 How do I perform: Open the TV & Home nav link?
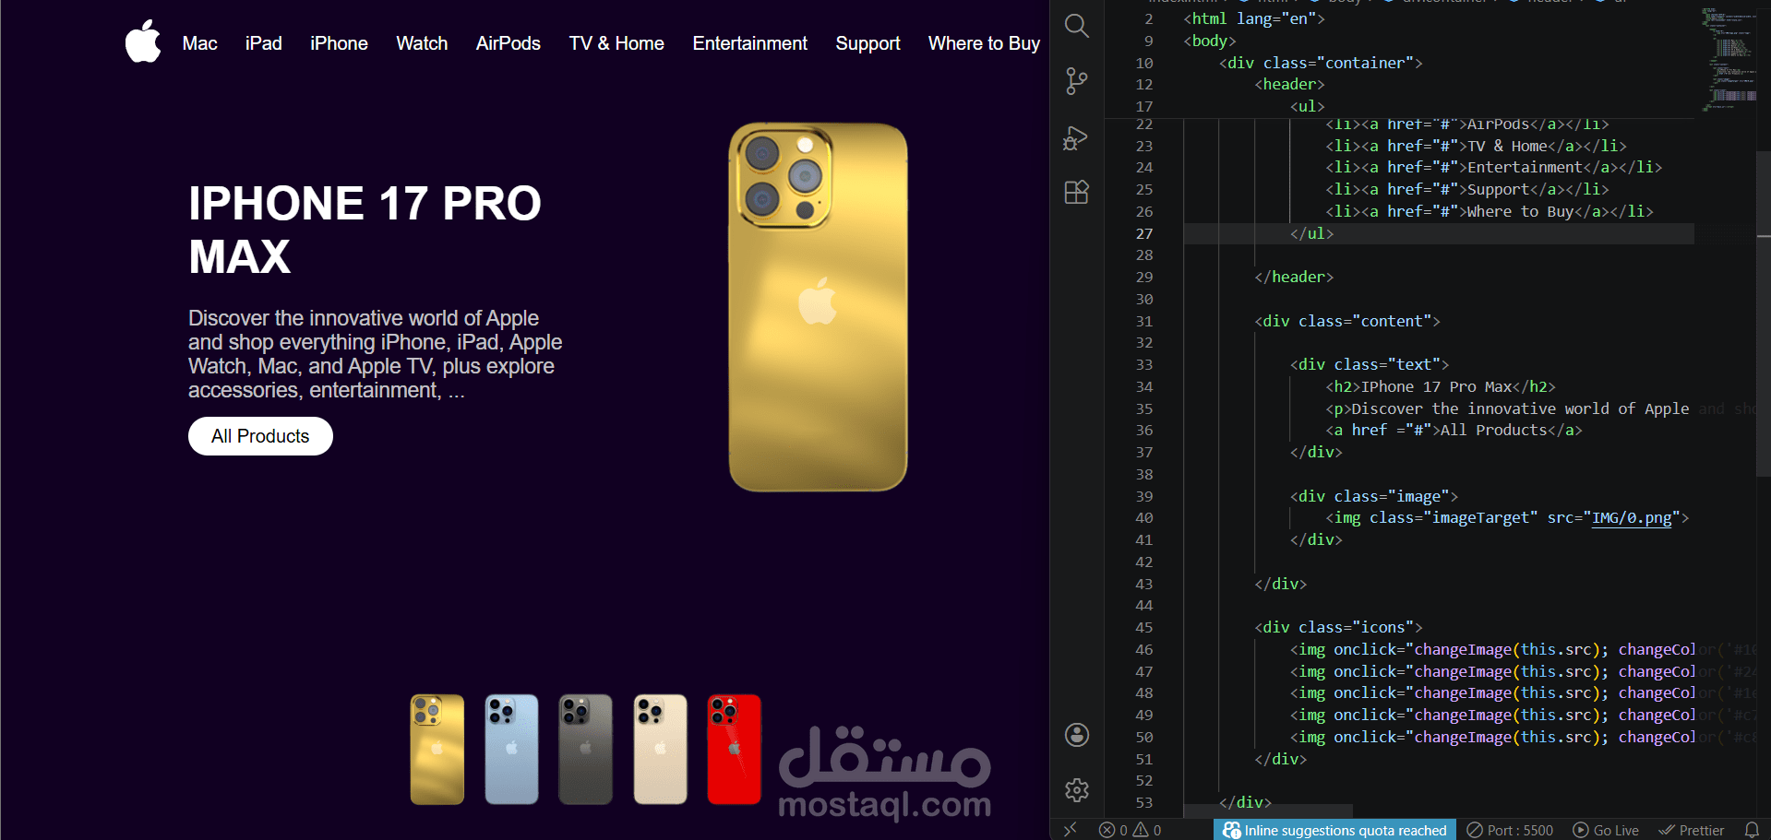[616, 43]
